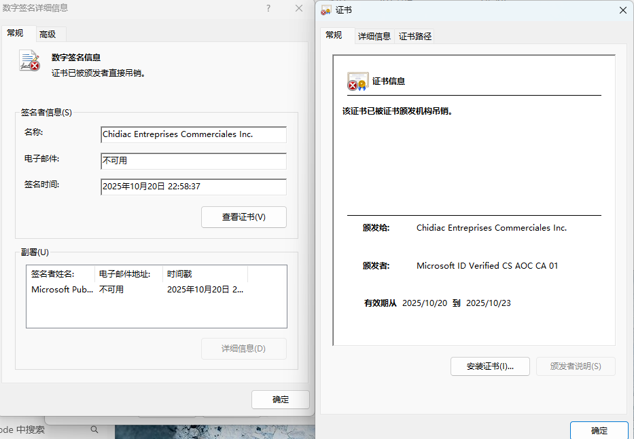This screenshot has width=634, height=439.
Task: Click validity start date 2025/10/20
Action: pos(425,303)
